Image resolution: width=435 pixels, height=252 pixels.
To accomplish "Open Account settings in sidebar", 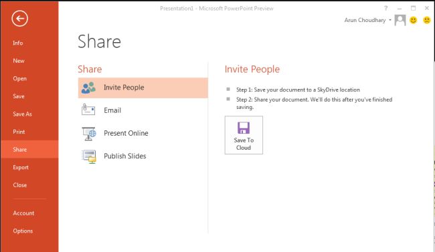I will point(29,213).
